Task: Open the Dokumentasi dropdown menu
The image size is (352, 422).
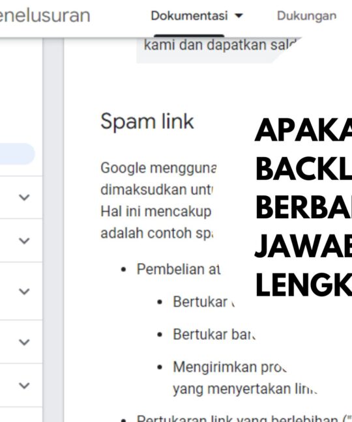Action: 197,16
